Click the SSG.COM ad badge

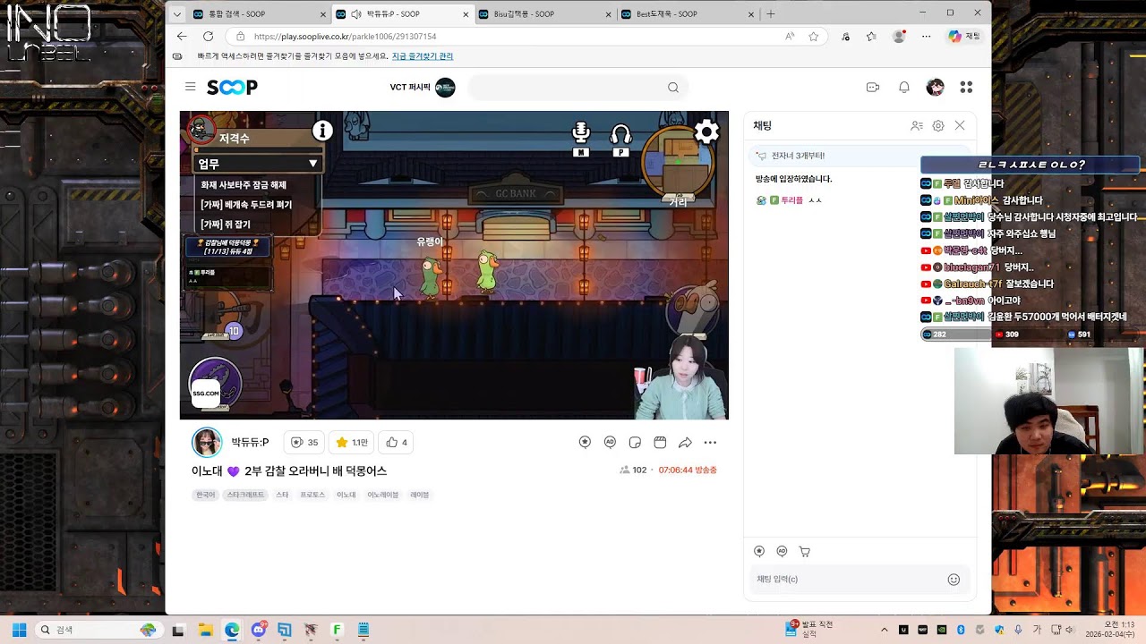point(205,393)
